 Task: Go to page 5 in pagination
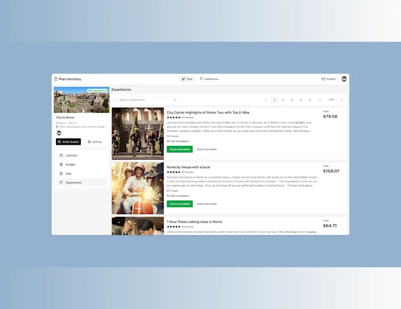[x=310, y=100]
